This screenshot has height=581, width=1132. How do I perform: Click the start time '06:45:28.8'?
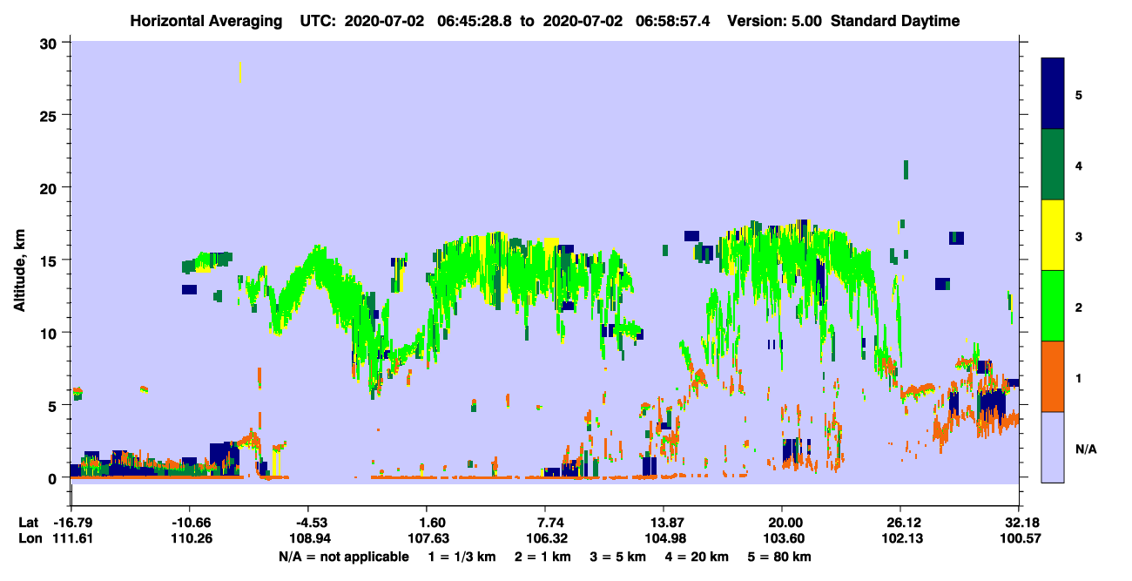coord(474,21)
